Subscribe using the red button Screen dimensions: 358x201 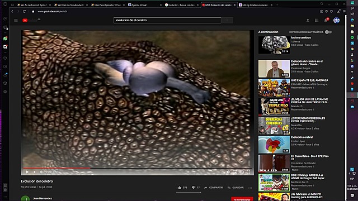coord(242,199)
